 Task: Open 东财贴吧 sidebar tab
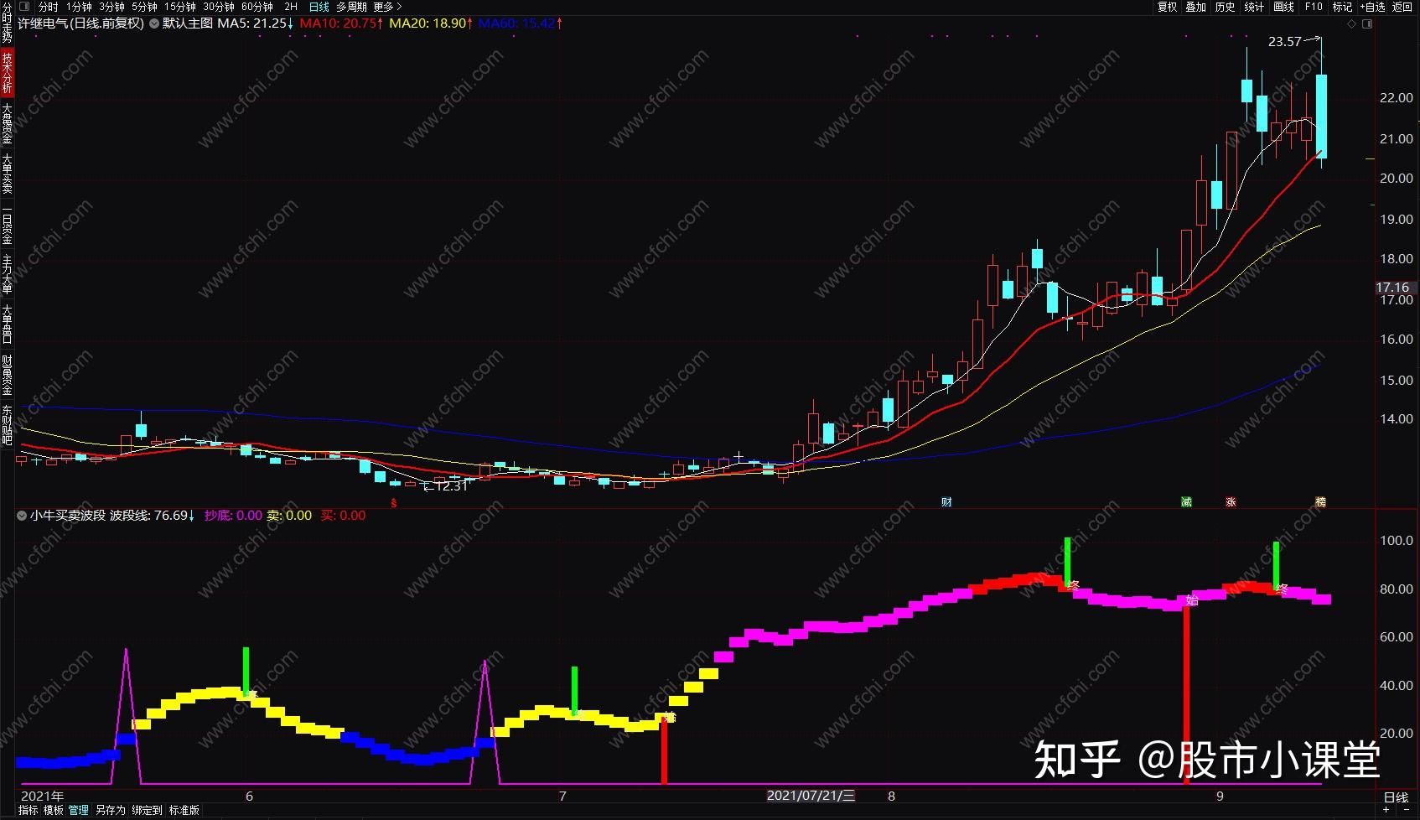point(7,425)
